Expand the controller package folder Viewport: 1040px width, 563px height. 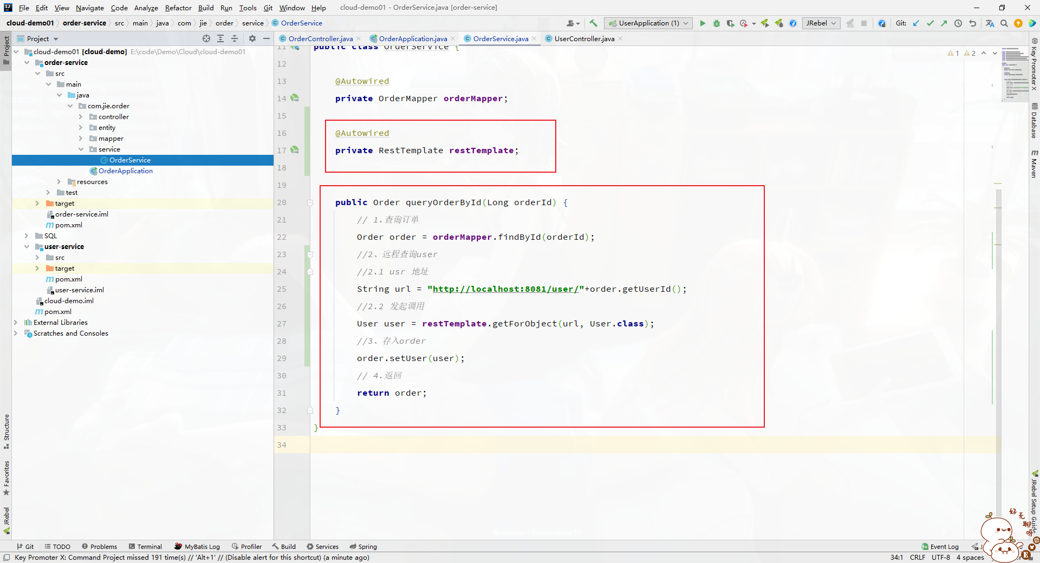coord(81,117)
